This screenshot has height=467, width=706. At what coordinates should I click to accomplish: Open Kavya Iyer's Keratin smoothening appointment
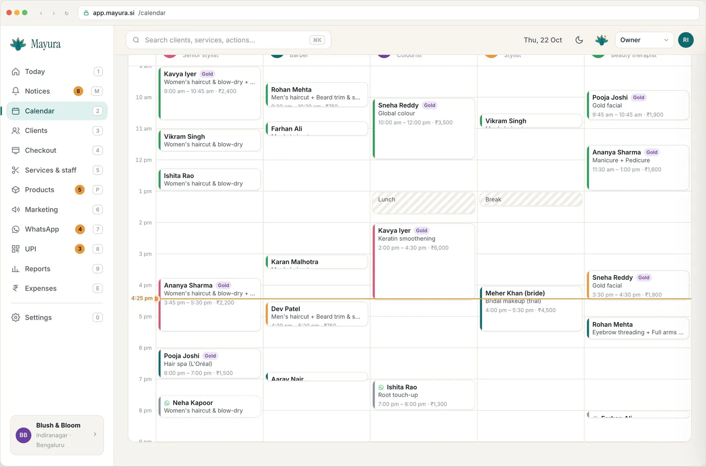424,261
